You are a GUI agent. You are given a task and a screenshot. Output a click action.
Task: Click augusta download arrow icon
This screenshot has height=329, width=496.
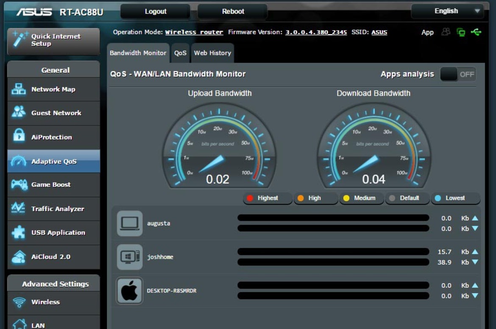475,229
